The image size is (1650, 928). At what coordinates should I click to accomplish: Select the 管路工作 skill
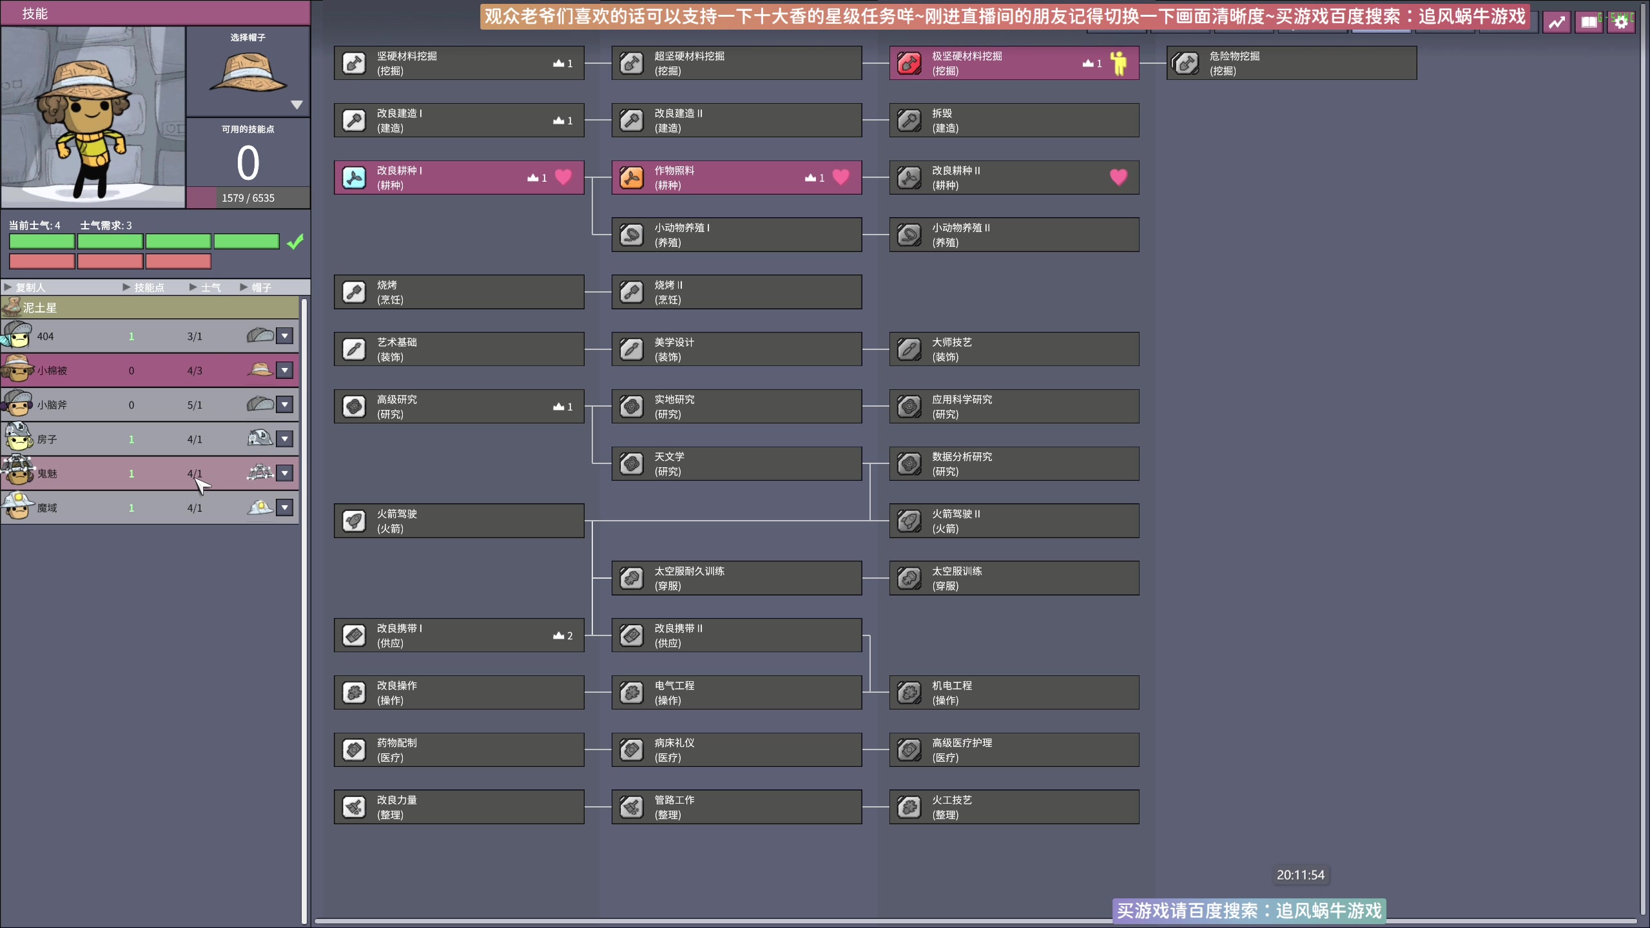pos(737,807)
